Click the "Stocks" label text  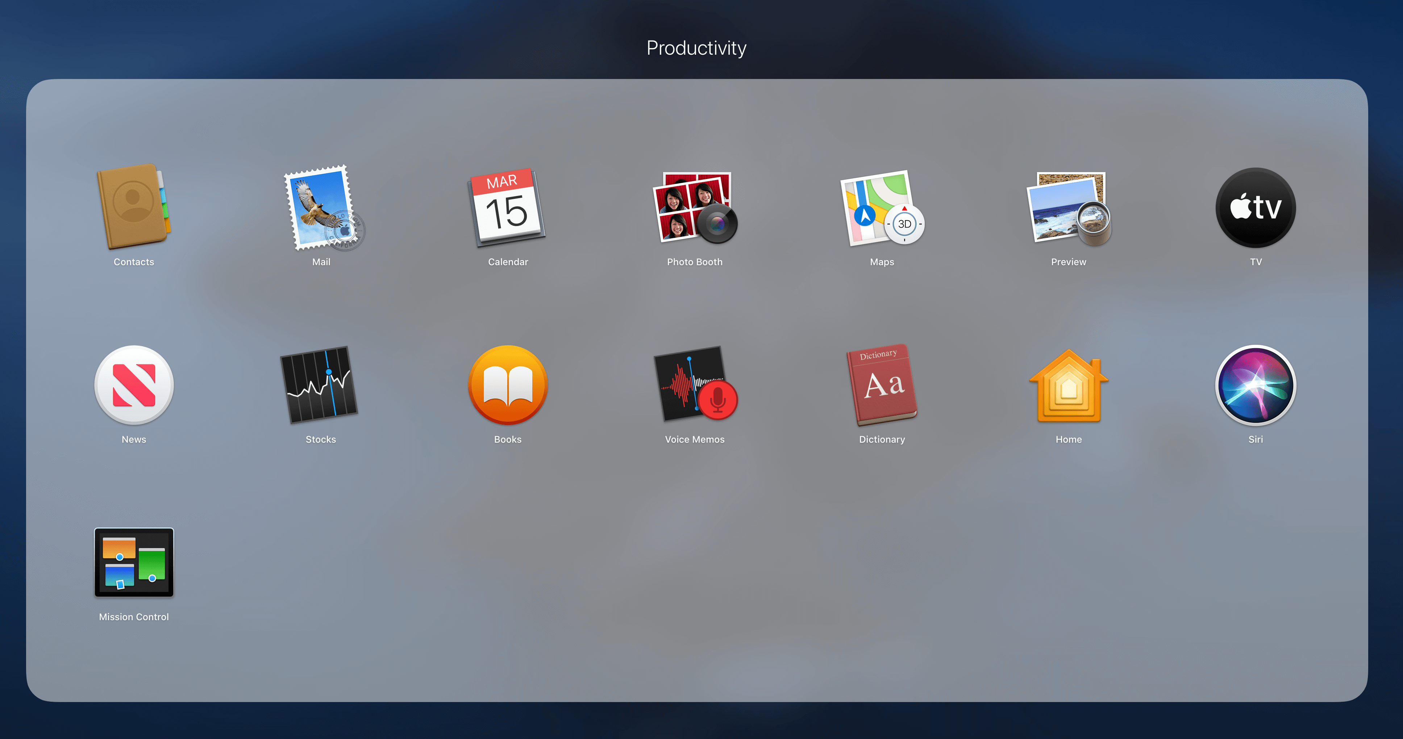[x=321, y=439]
